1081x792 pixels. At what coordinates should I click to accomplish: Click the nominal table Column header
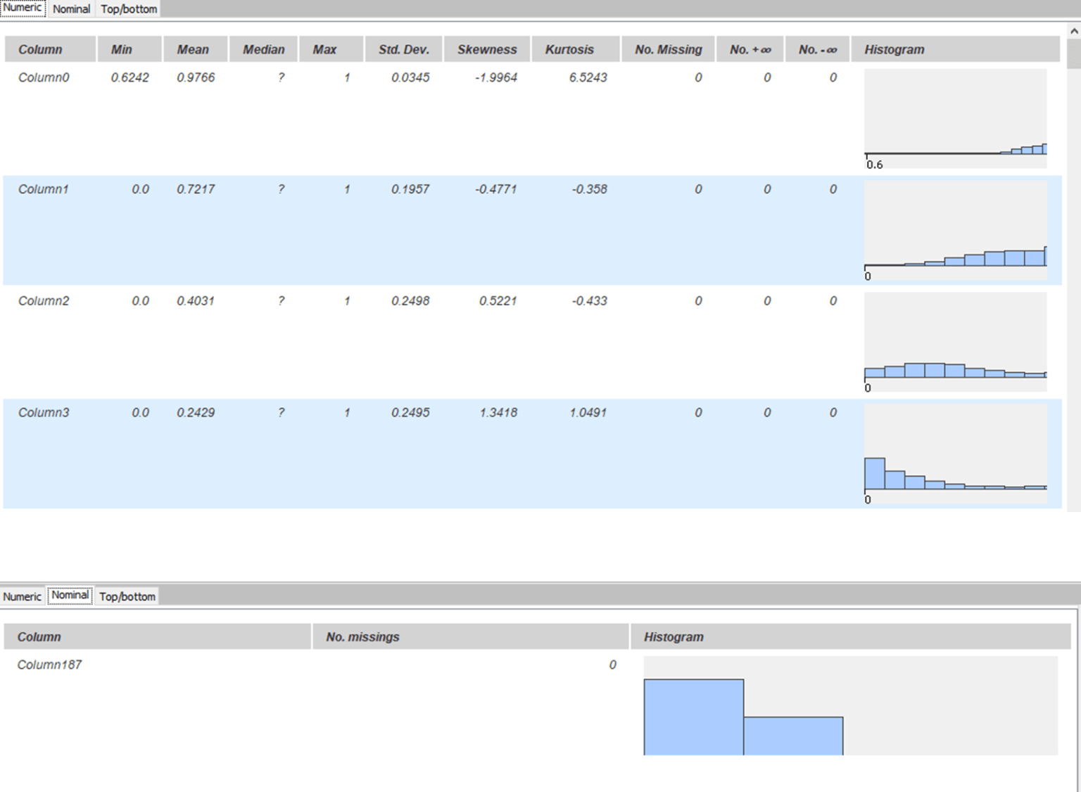tap(158, 637)
